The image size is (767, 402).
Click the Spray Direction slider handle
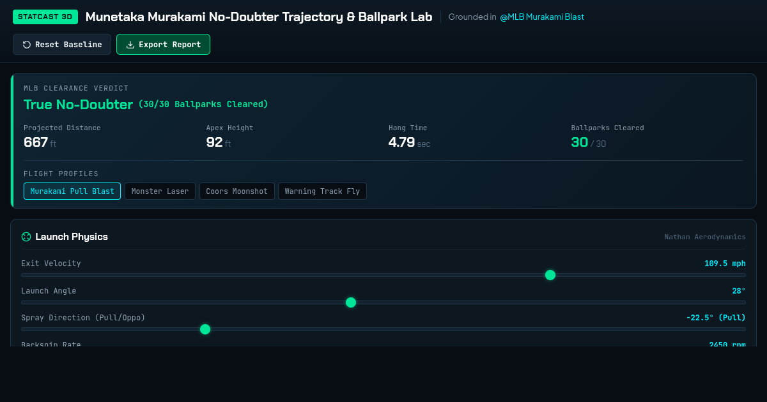point(205,329)
